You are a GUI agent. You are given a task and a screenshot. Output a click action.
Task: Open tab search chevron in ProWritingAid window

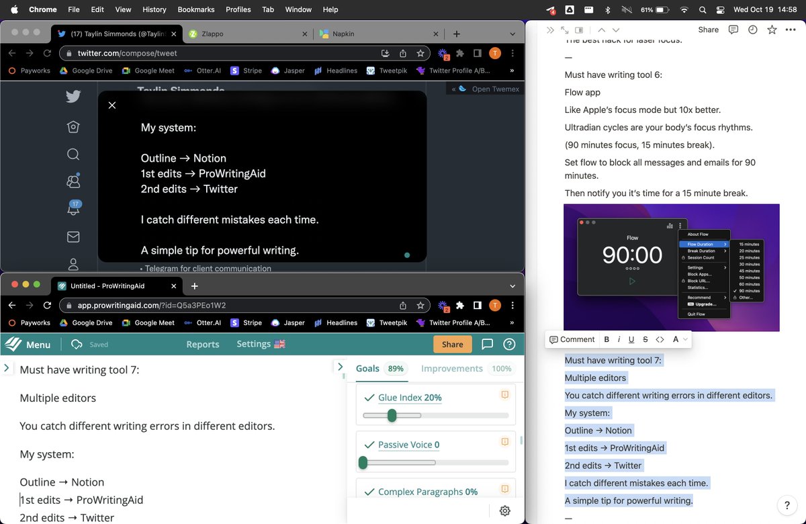513,286
